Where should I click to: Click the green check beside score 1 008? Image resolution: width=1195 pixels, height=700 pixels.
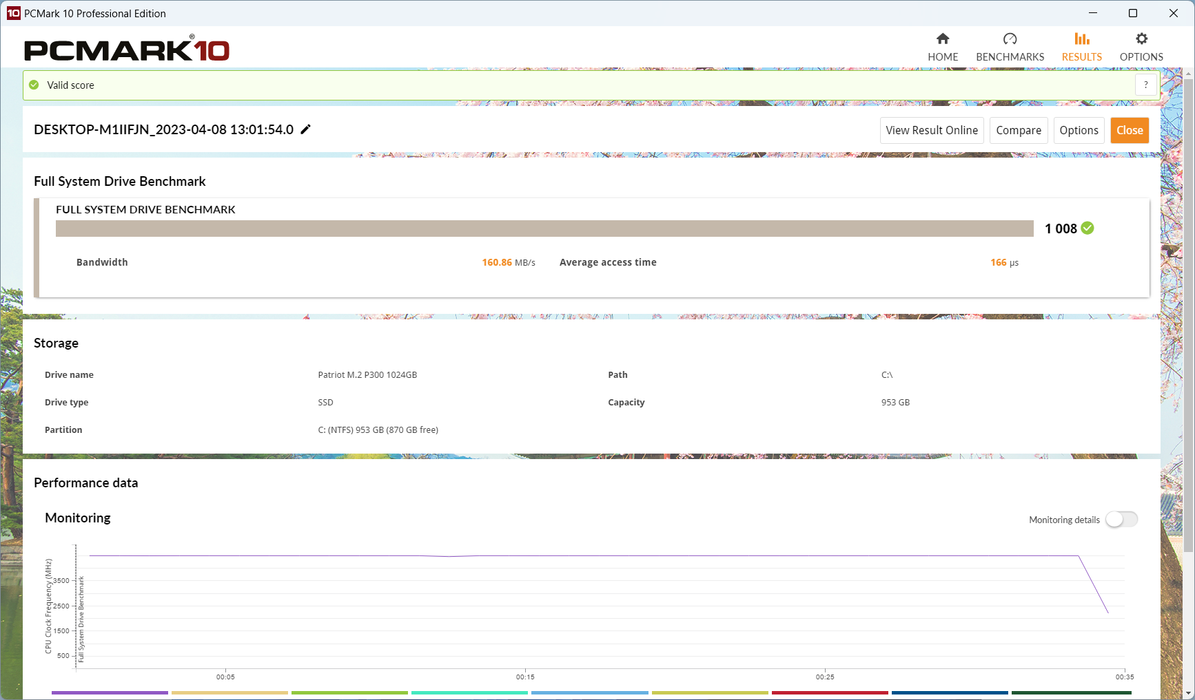1087,228
